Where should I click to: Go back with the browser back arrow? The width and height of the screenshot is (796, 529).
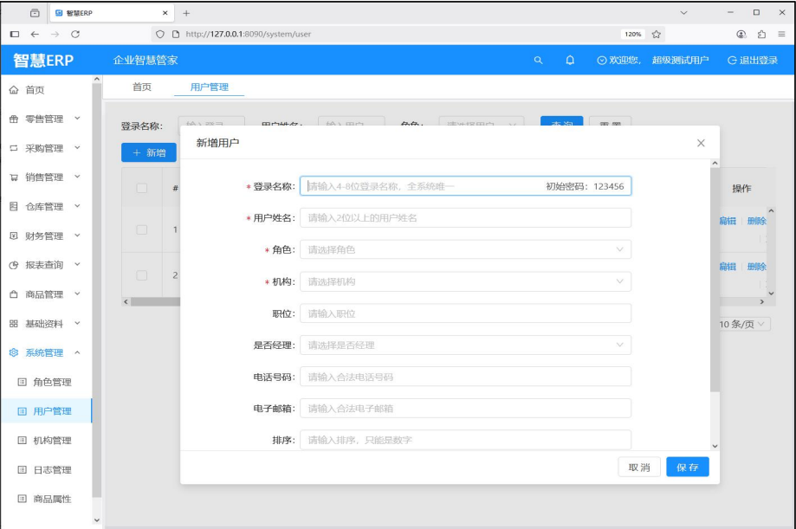click(x=35, y=34)
